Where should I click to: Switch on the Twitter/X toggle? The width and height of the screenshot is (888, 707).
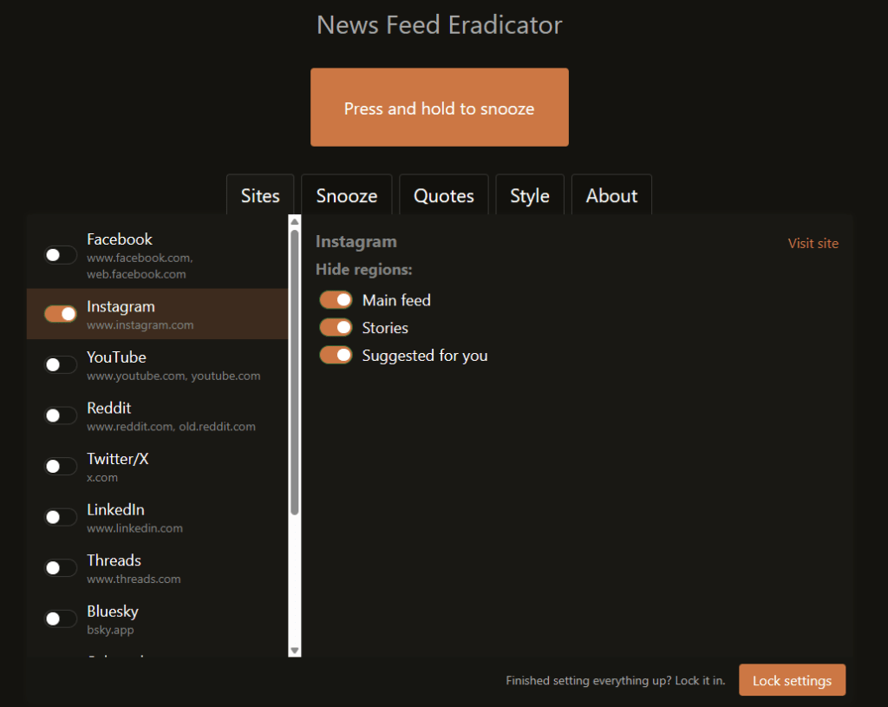pos(61,466)
